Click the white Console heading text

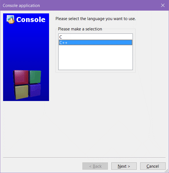pyautogui.click(x=31, y=20)
